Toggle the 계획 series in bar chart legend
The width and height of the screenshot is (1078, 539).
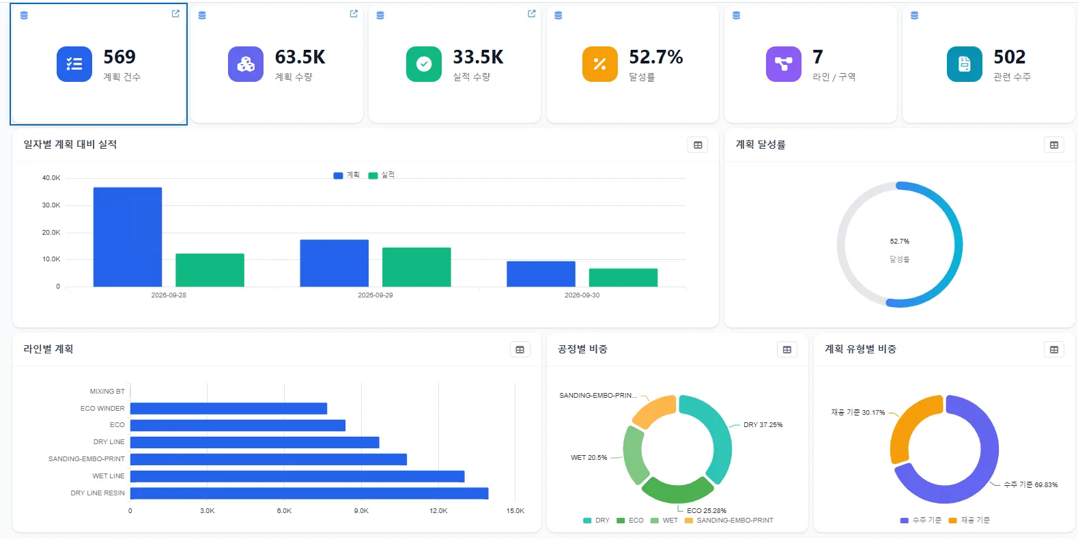(x=346, y=175)
